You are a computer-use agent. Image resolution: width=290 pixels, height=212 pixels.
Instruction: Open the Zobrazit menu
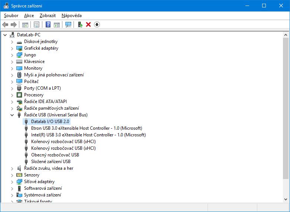tap(48, 16)
